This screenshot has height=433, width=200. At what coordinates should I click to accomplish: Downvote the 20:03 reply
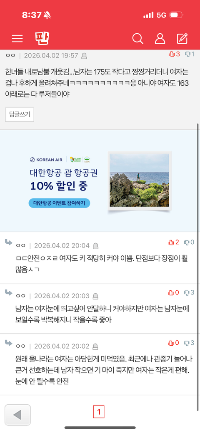(189, 292)
